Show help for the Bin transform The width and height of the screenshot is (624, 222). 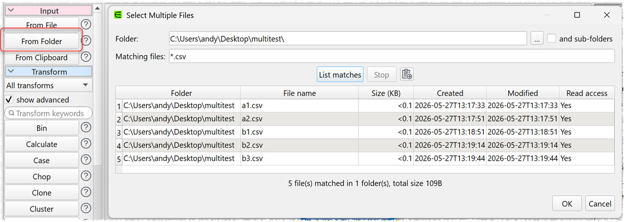(x=86, y=128)
